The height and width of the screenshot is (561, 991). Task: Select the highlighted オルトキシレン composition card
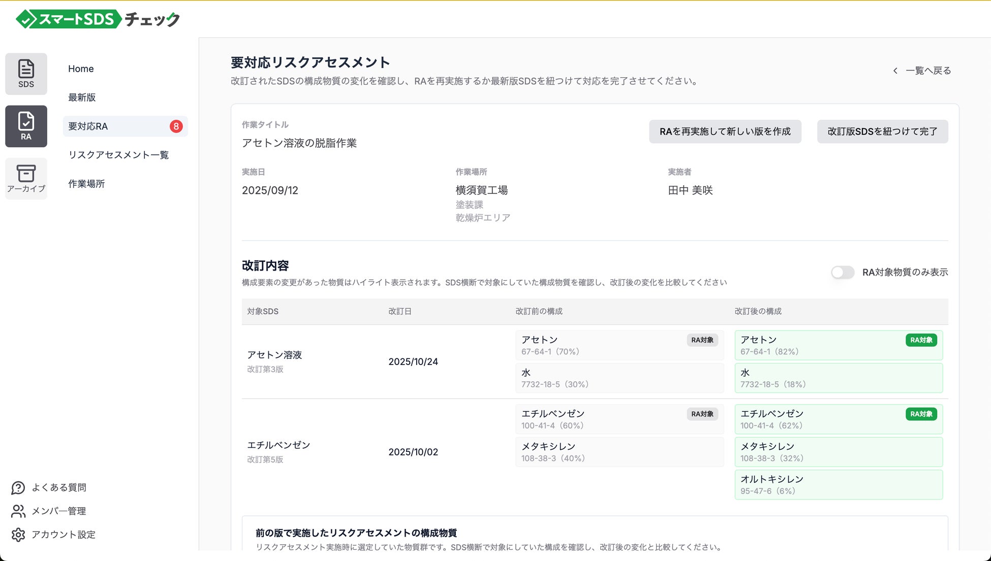tap(838, 484)
